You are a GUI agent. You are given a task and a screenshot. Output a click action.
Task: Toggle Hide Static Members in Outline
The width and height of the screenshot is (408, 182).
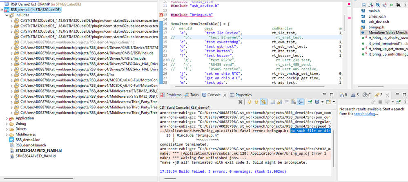(385, 4)
